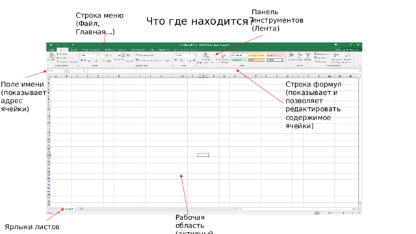416x234 pixels.
Task: Toggle Underline formatting in font group
Action: (89, 60)
